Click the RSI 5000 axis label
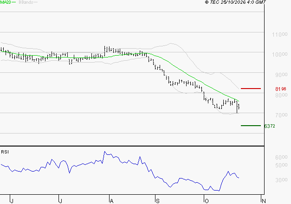 (281, 165)
